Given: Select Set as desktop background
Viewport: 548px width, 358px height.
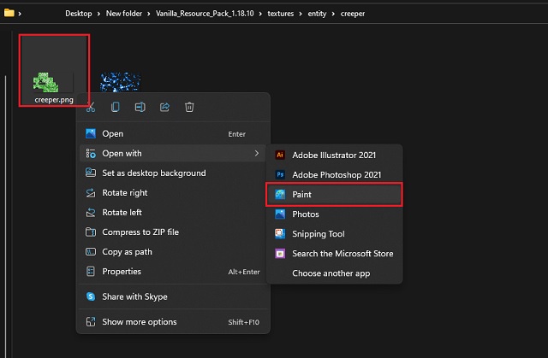Looking at the screenshot, I should pyautogui.click(x=173, y=173).
